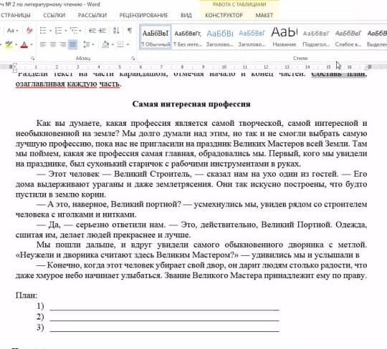Open numbering library dropdown arrow

click(66, 31)
